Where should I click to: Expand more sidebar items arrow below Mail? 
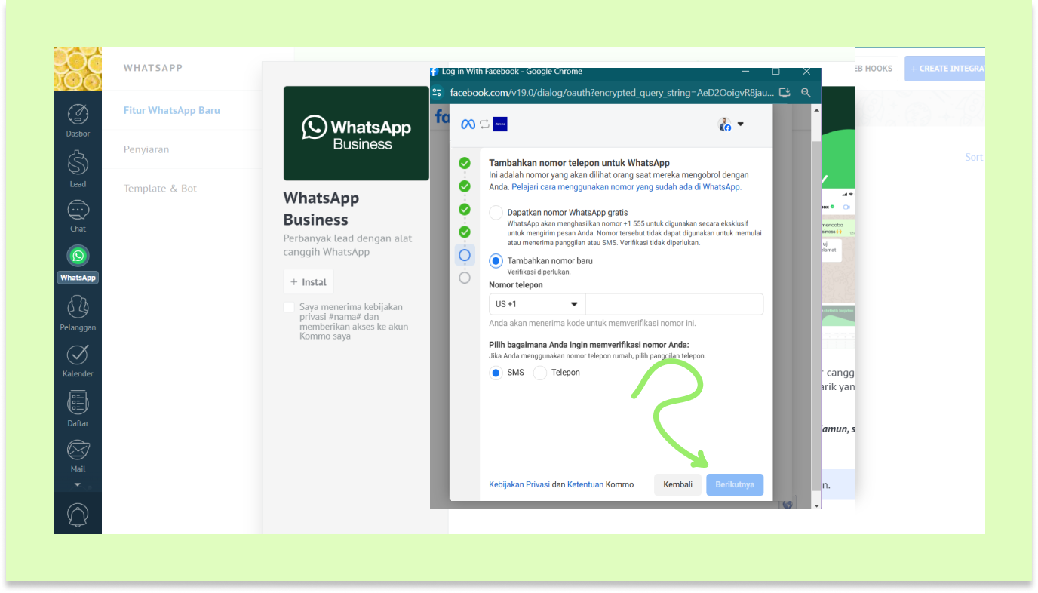pyautogui.click(x=78, y=484)
